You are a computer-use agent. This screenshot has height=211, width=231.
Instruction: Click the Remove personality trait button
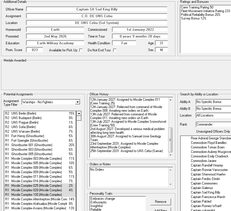(x=161, y=202)
